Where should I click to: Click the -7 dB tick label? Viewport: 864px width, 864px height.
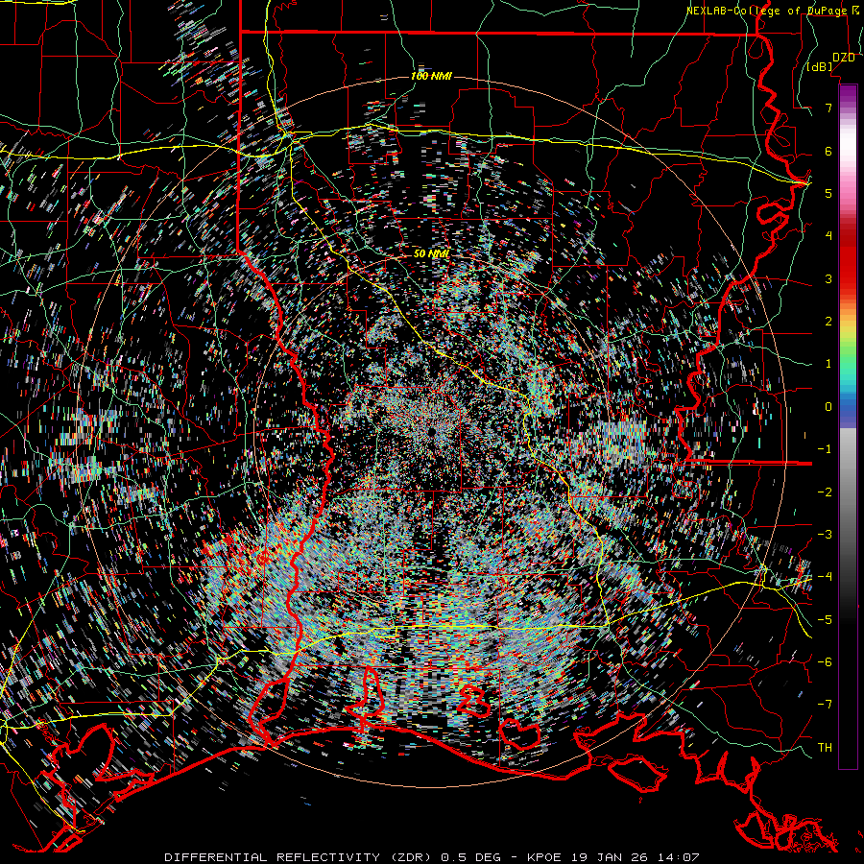click(825, 705)
